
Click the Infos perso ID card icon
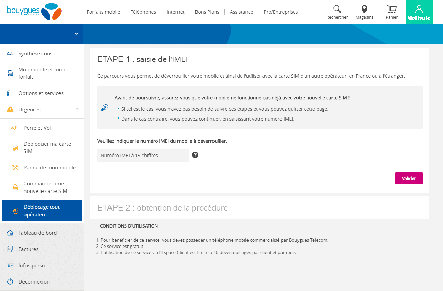10,266
